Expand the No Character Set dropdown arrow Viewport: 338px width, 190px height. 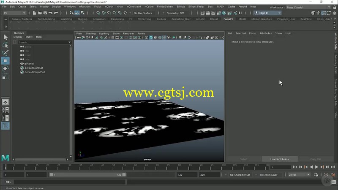coord(226,175)
